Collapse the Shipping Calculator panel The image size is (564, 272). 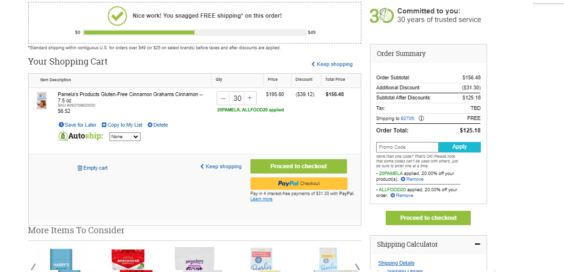click(477, 244)
